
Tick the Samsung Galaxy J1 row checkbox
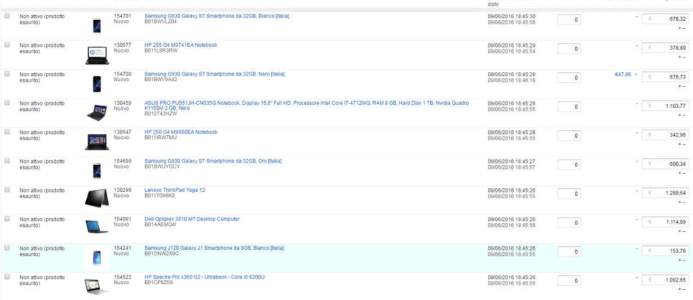pos(7,248)
